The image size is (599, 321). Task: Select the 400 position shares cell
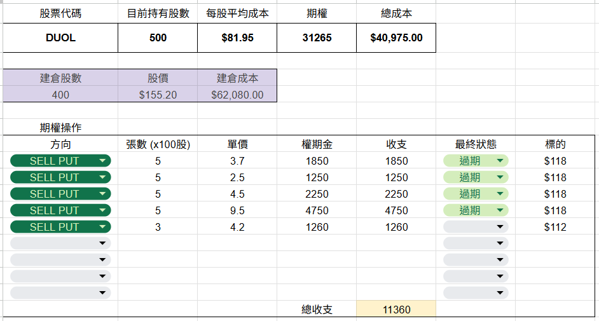click(x=60, y=94)
